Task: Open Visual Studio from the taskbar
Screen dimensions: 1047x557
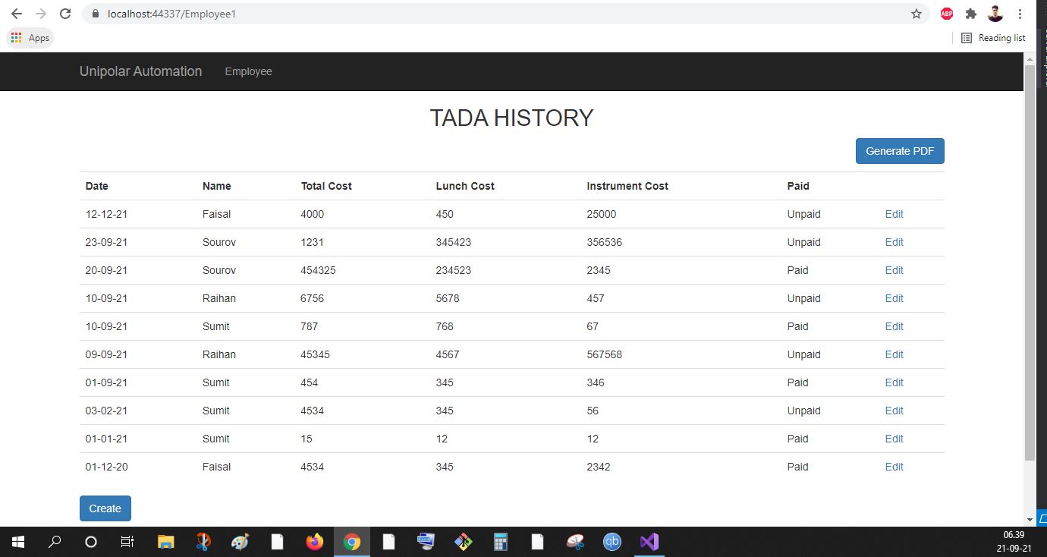Action: (x=649, y=541)
